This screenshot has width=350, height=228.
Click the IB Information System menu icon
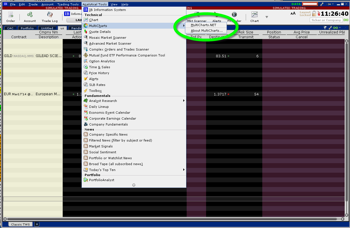click(x=86, y=10)
